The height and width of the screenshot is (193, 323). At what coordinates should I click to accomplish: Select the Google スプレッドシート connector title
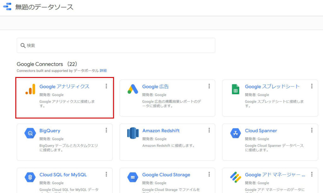tap(272, 86)
